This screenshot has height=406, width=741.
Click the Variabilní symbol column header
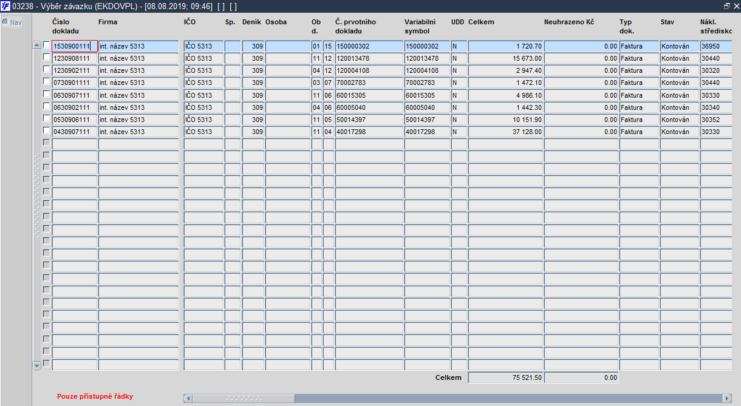tap(420, 26)
